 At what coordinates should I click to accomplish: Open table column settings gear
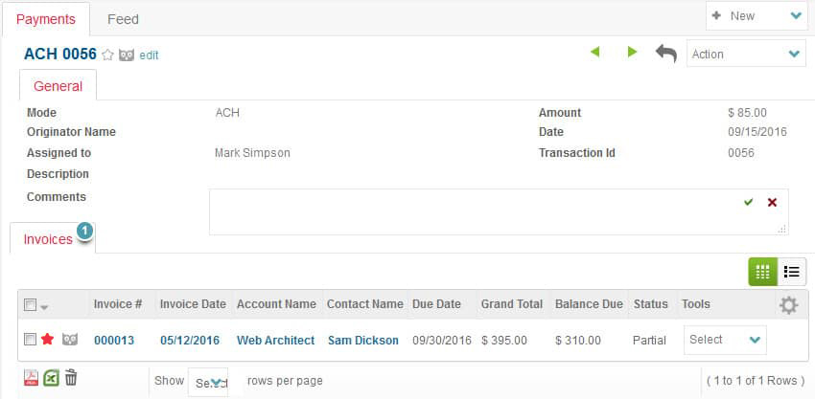(x=788, y=305)
